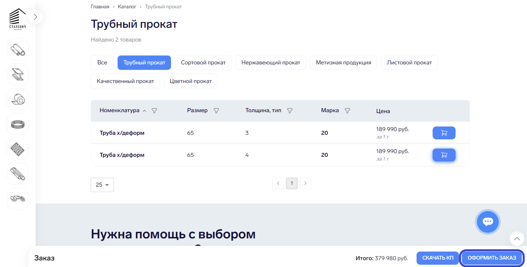Switch to the Листовой прокат tab
This screenshot has height=267, width=527.
click(x=409, y=63)
